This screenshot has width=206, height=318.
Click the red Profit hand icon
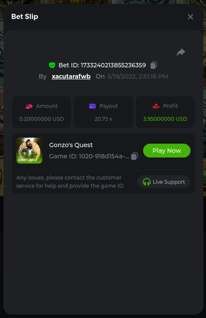156,106
